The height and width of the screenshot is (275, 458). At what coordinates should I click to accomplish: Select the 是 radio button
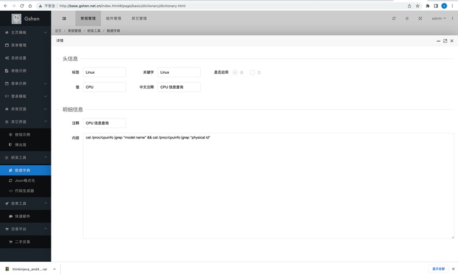click(235, 72)
